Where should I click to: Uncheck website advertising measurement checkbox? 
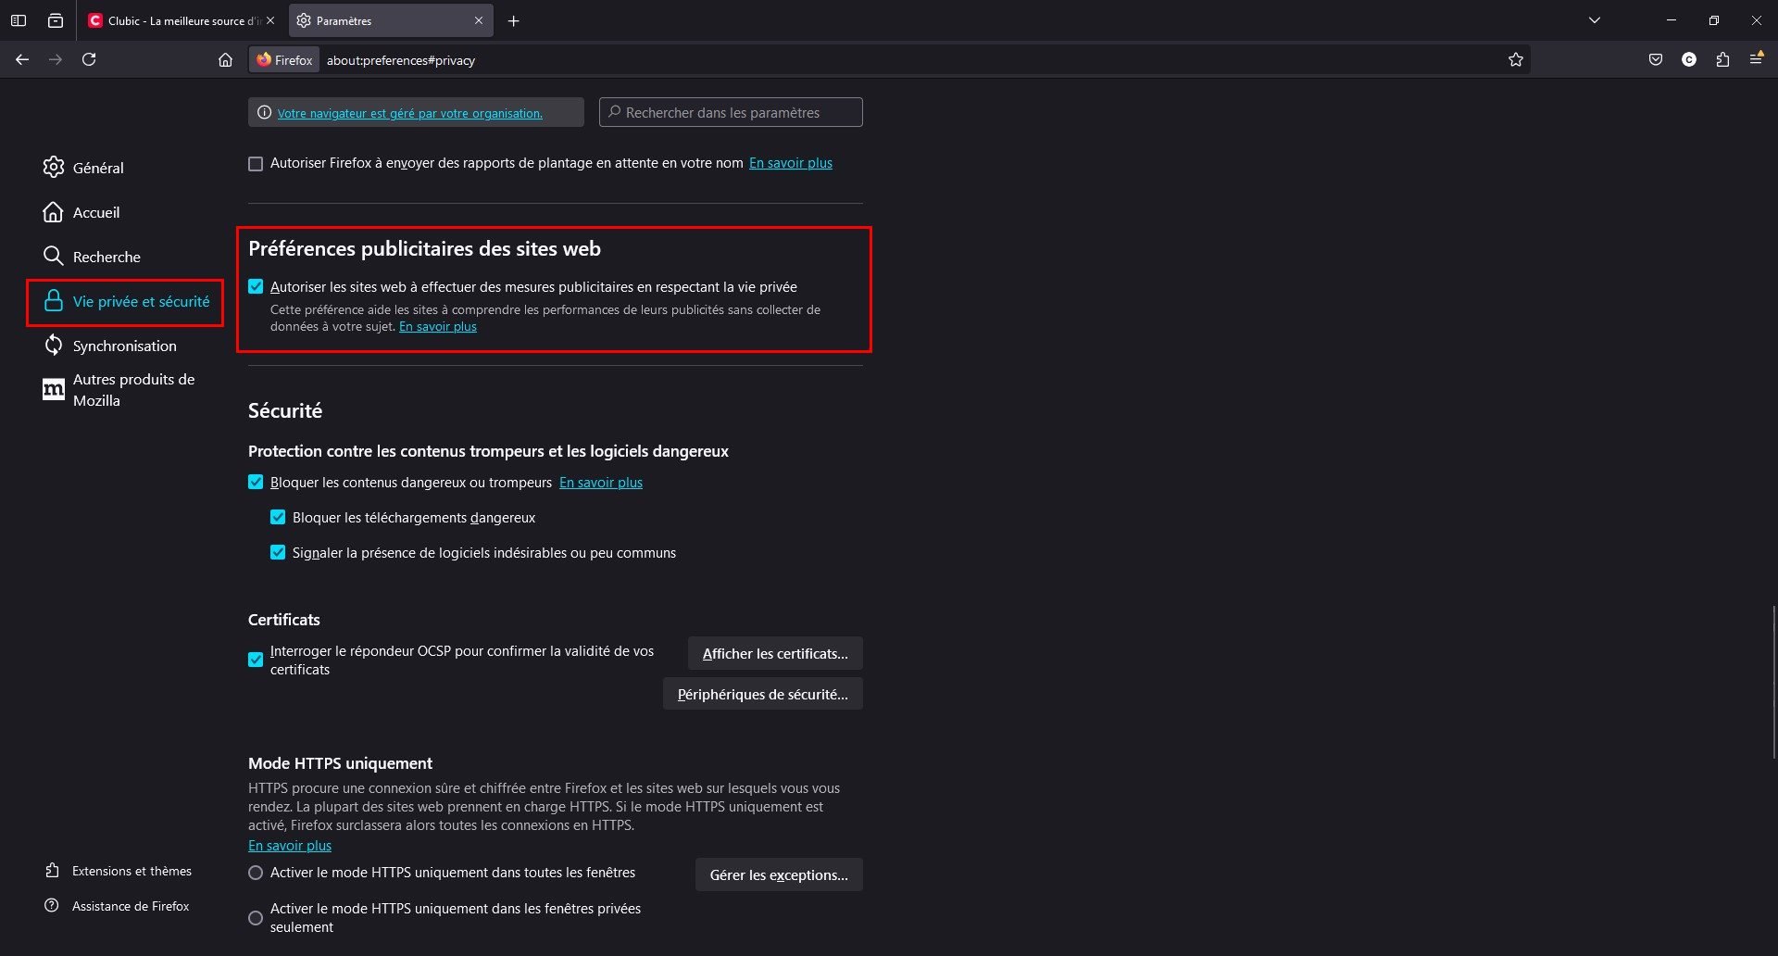point(256,287)
